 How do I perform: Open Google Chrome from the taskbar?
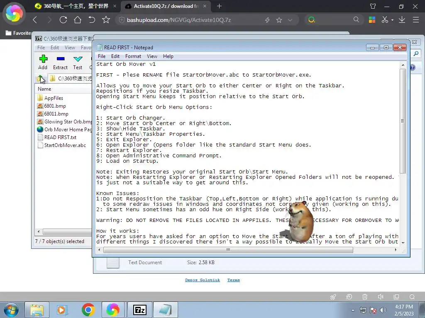[88, 310]
